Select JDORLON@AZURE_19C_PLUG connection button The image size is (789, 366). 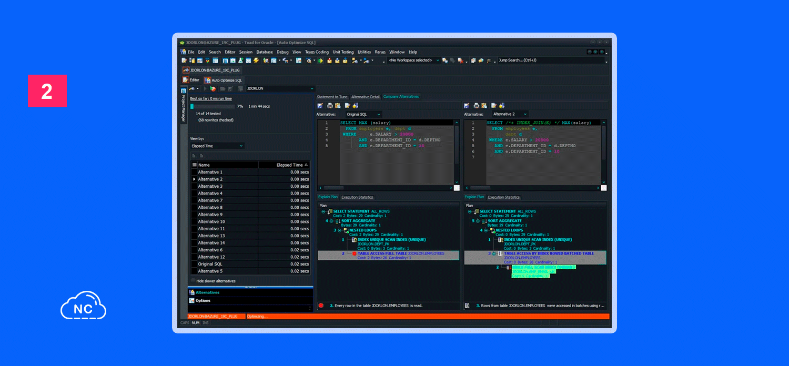(211, 70)
